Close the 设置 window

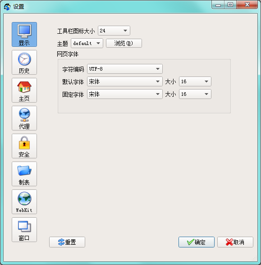(247, 5)
